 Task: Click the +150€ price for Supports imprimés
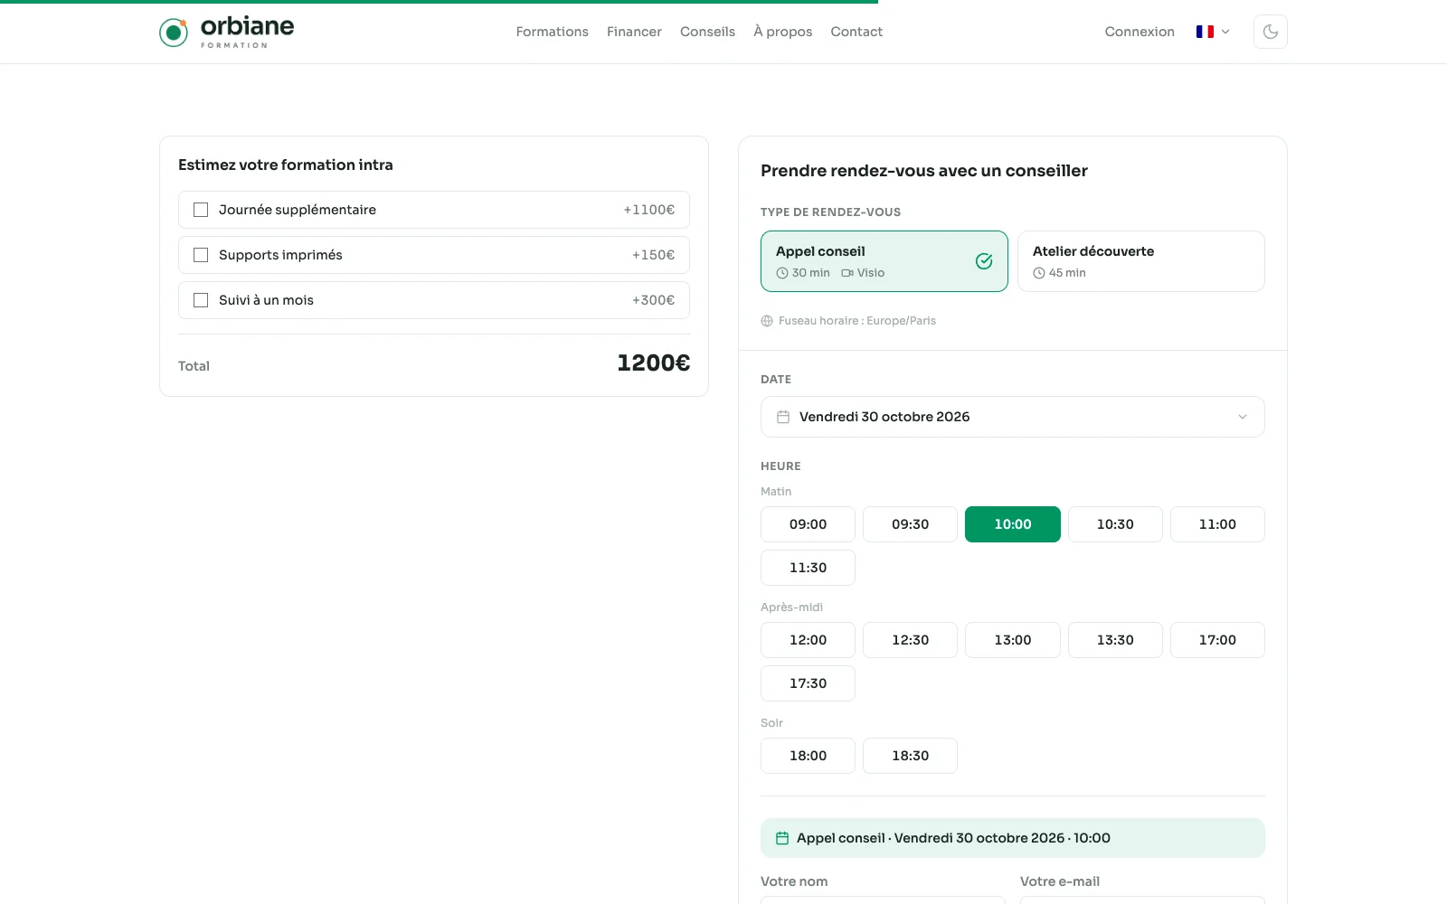[653, 255]
